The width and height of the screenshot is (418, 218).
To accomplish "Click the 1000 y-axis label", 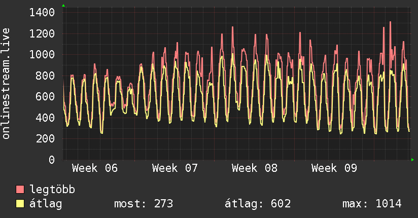I will [x=42, y=55].
